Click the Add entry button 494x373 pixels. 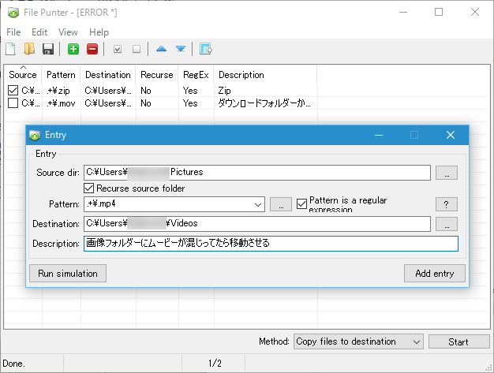tap(435, 273)
